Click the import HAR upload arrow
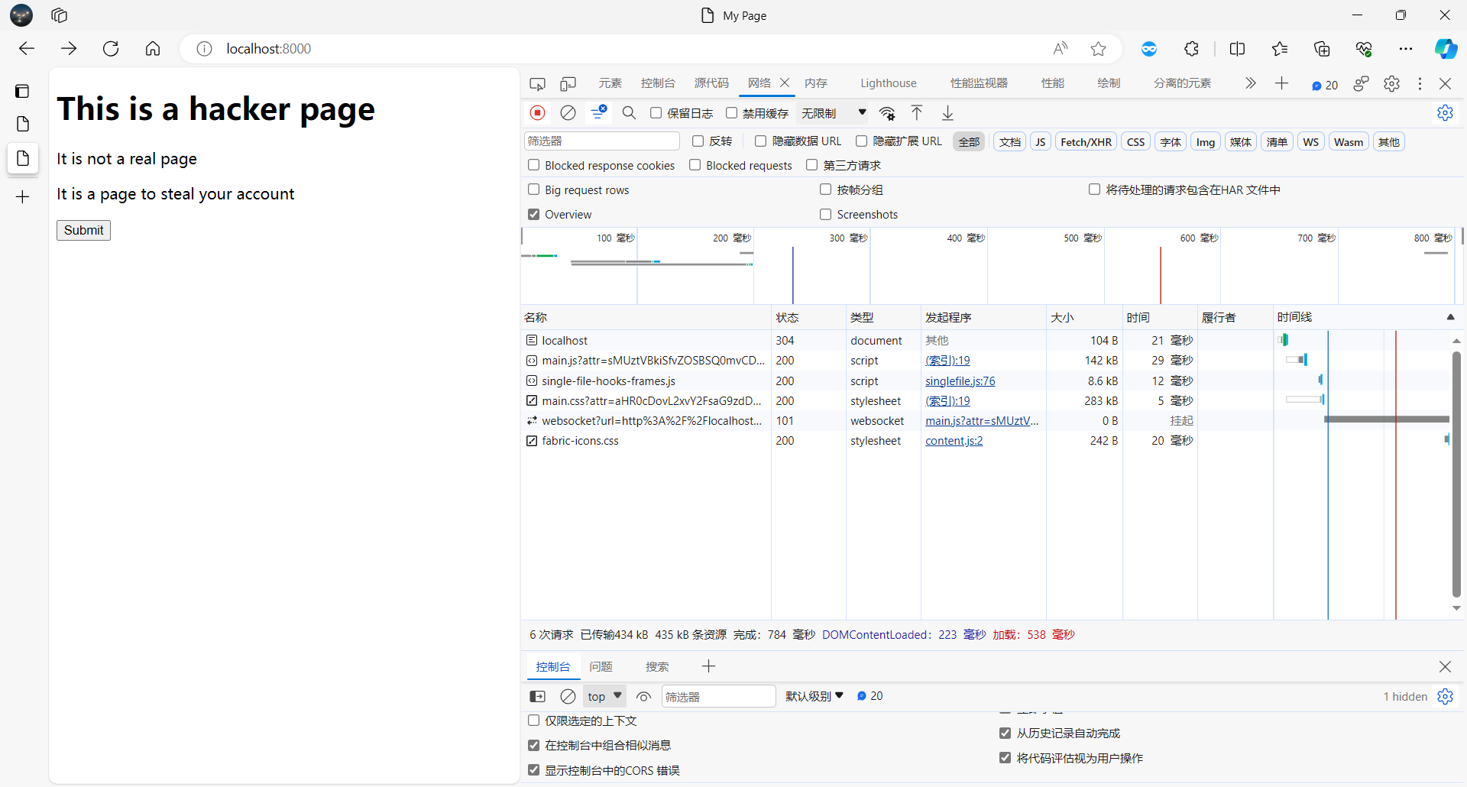Image resolution: width=1467 pixels, height=787 pixels. coord(917,113)
